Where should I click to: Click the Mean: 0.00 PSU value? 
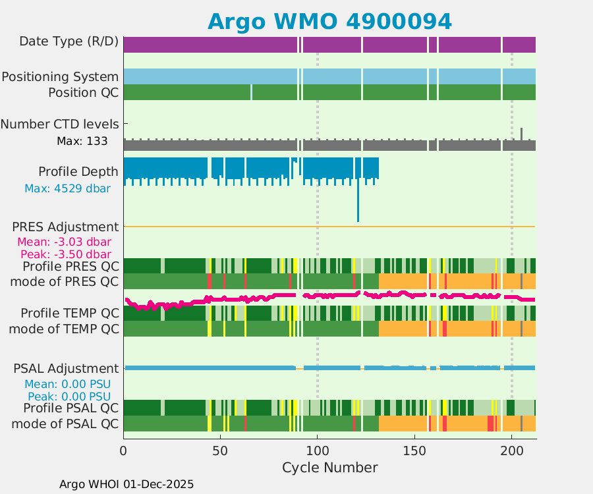pyautogui.click(x=67, y=384)
